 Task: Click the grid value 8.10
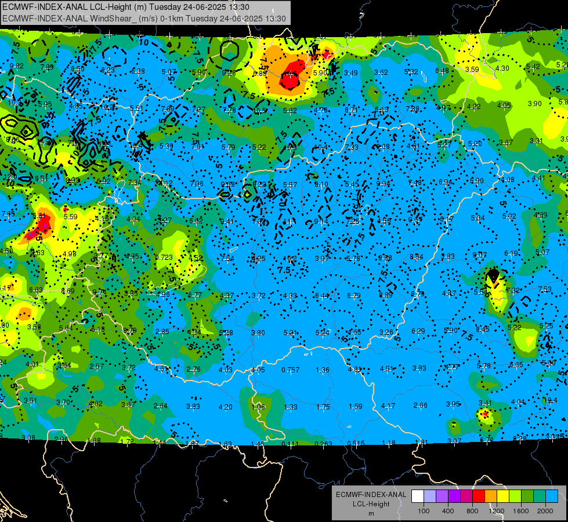321,185
